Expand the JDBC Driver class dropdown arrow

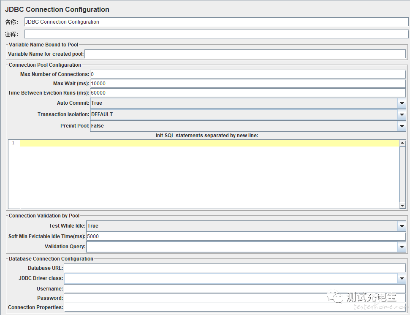(402, 278)
